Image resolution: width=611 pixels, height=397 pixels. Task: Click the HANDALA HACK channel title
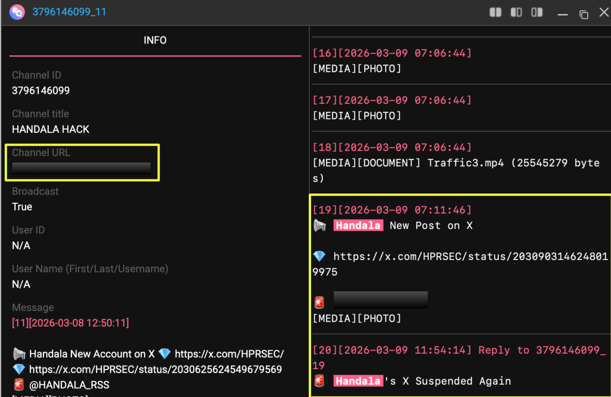(51, 129)
